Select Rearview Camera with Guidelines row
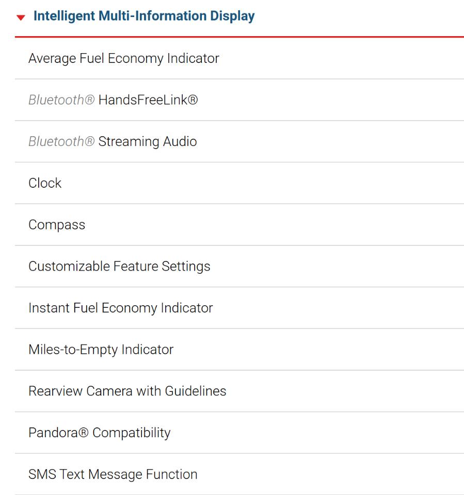This screenshot has width=464, height=495. [239, 391]
